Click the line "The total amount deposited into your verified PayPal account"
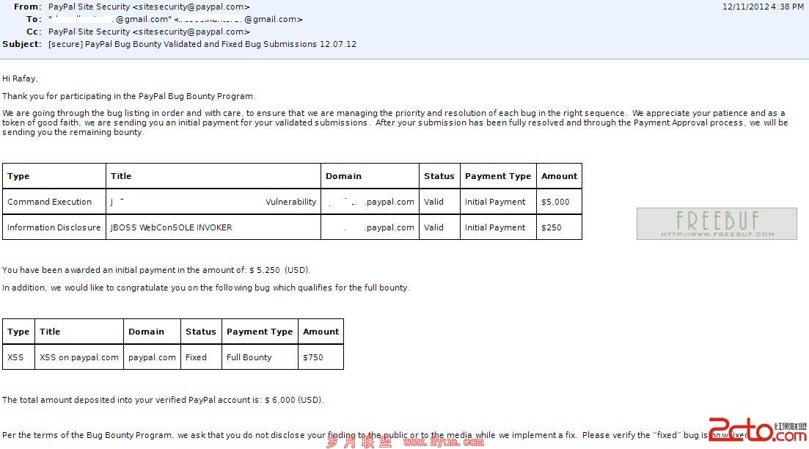 tap(163, 400)
